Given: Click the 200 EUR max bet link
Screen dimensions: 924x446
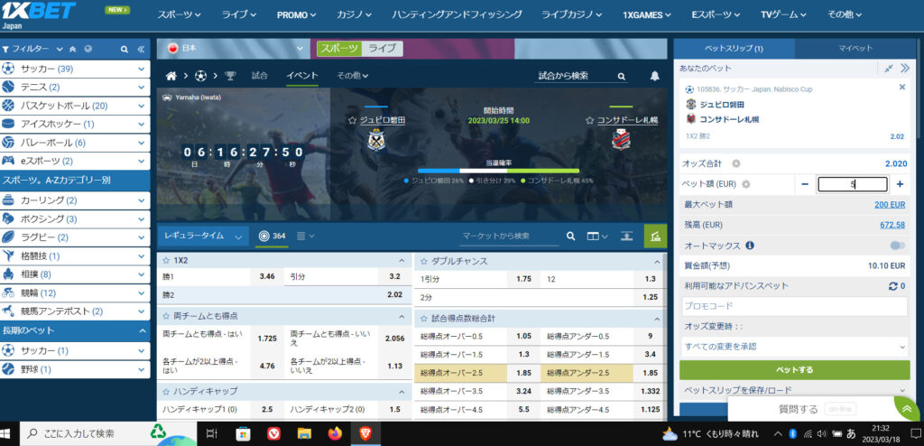Looking at the screenshot, I should point(890,205).
